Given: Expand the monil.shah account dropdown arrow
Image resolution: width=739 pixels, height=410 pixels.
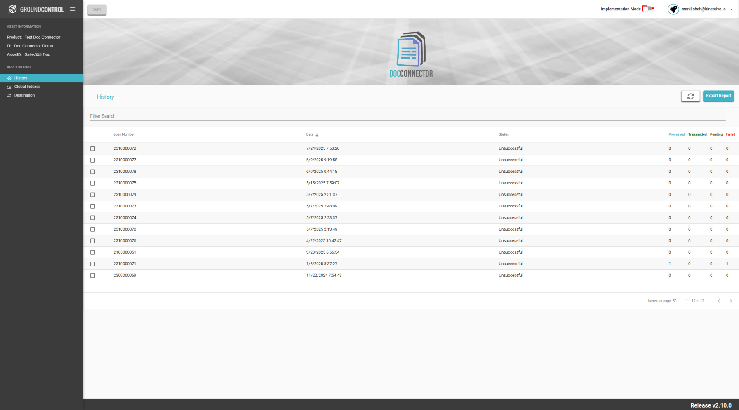Looking at the screenshot, I should coord(732,9).
